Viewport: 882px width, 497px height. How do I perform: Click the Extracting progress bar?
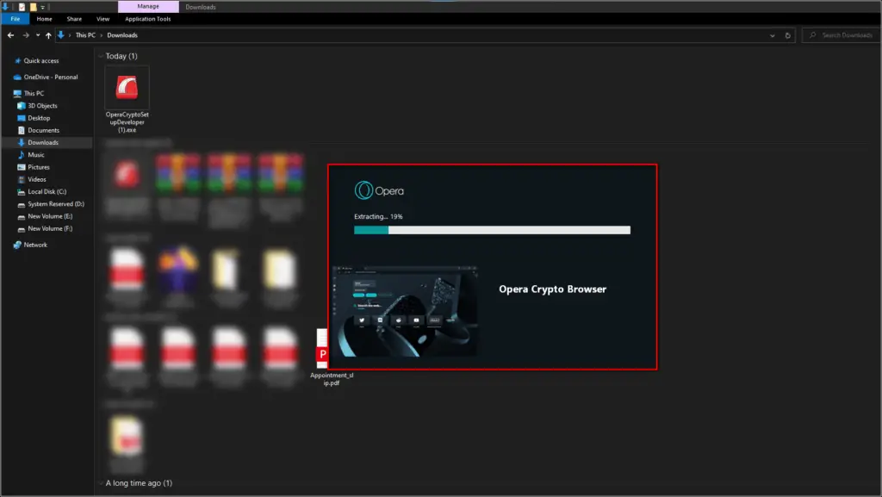point(492,230)
